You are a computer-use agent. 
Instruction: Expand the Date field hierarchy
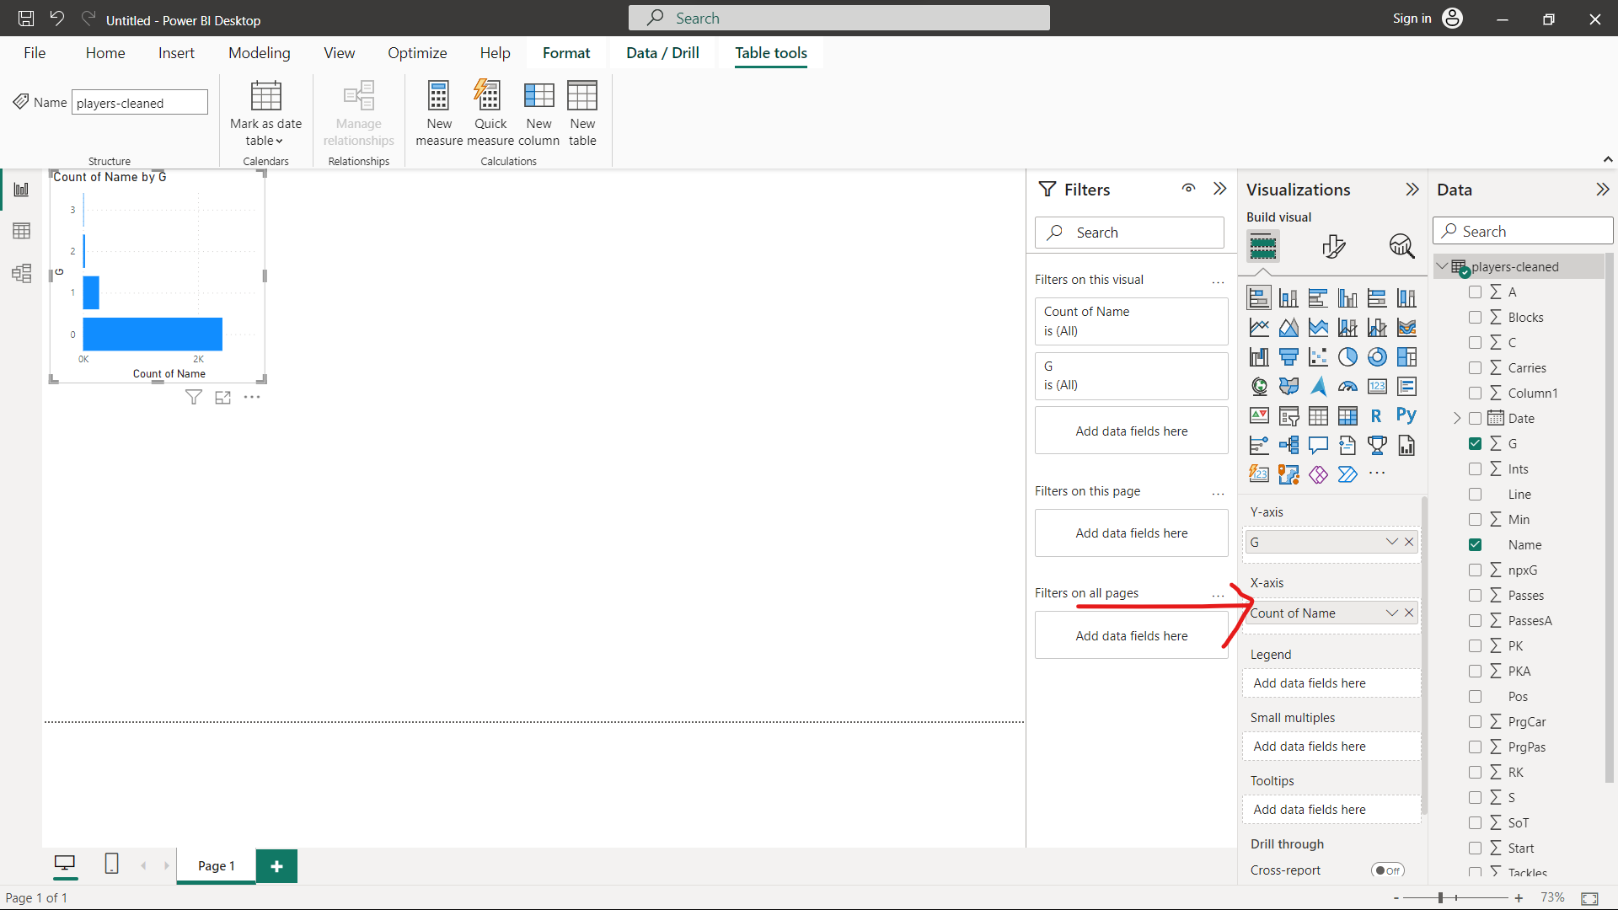pyautogui.click(x=1457, y=418)
